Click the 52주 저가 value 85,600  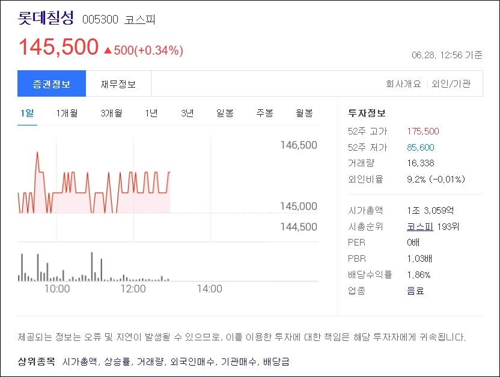[x=421, y=148]
